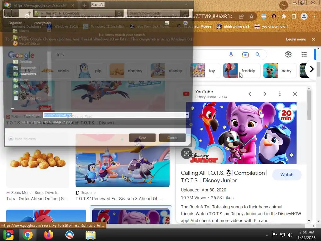Click Up arrow in Save As dialog
This screenshot has width=321, height=241.
pos(29,13)
